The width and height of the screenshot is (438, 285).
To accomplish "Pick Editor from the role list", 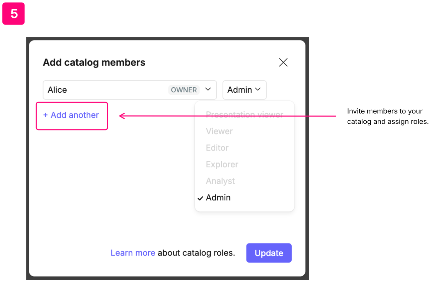I will coord(217,148).
